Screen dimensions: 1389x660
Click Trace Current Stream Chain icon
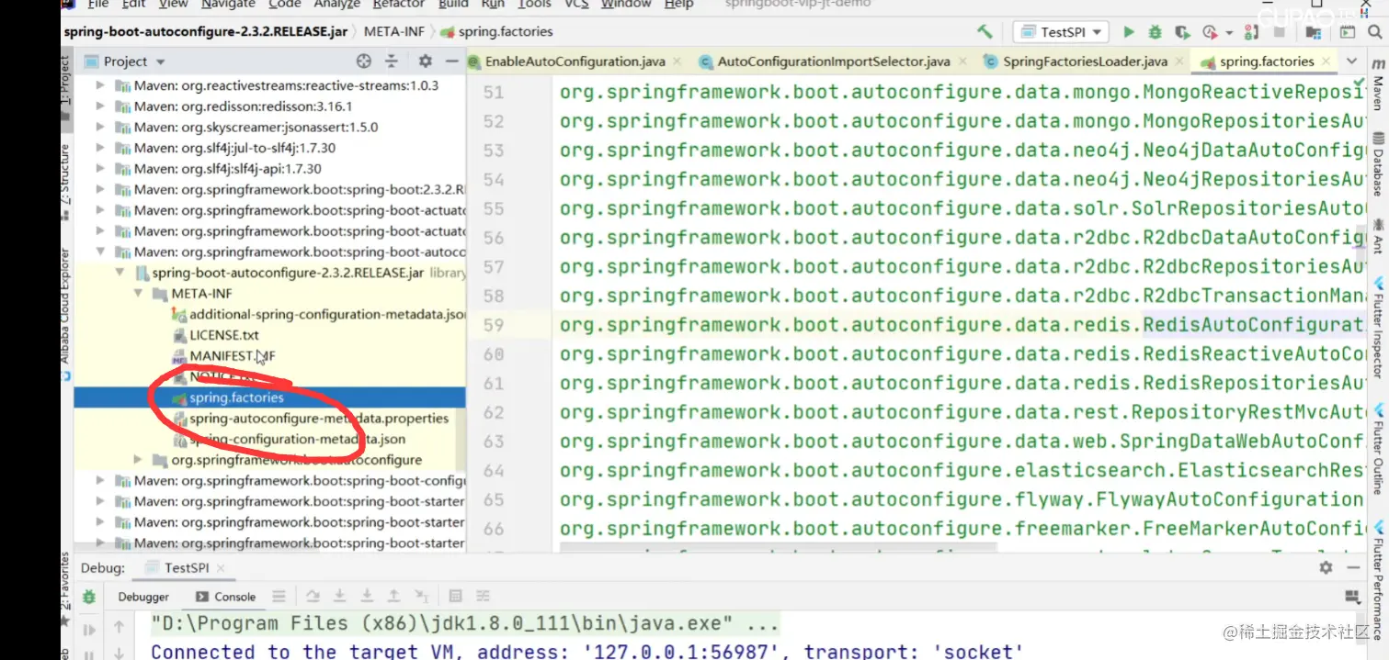pyautogui.click(x=483, y=596)
